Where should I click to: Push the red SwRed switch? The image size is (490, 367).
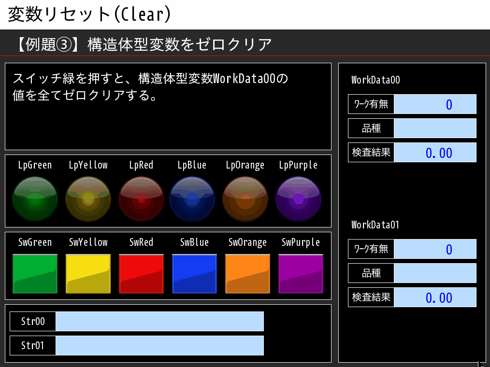pos(141,274)
